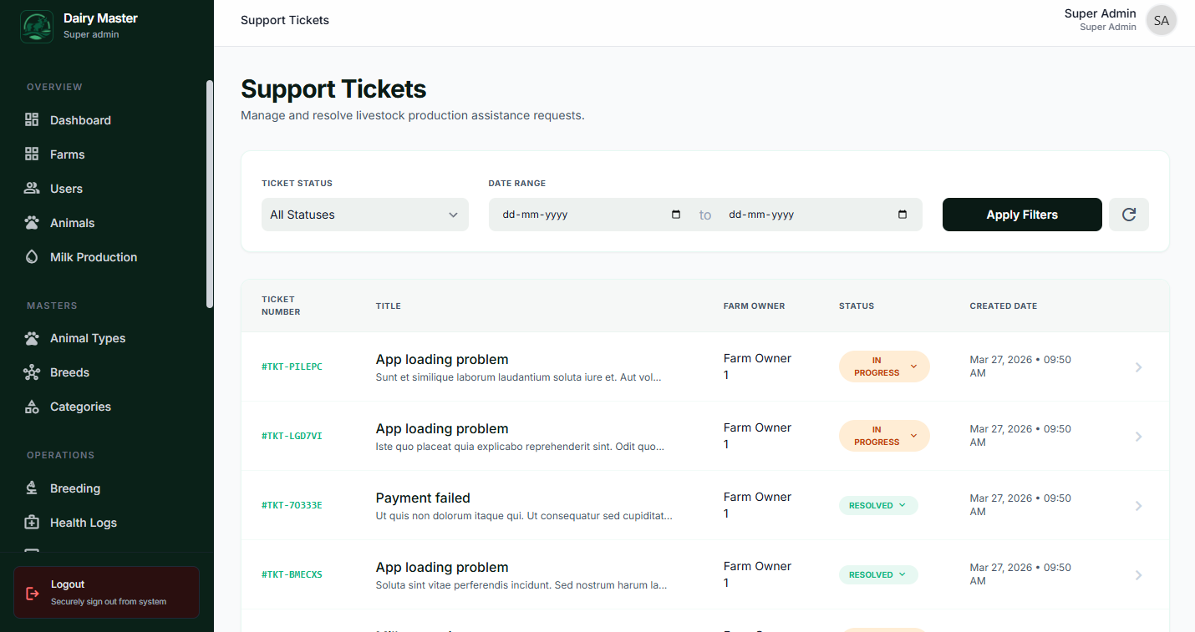Click the Milk Production droplet icon
This screenshot has width=1195, height=632.
pyautogui.click(x=31, y=256)
